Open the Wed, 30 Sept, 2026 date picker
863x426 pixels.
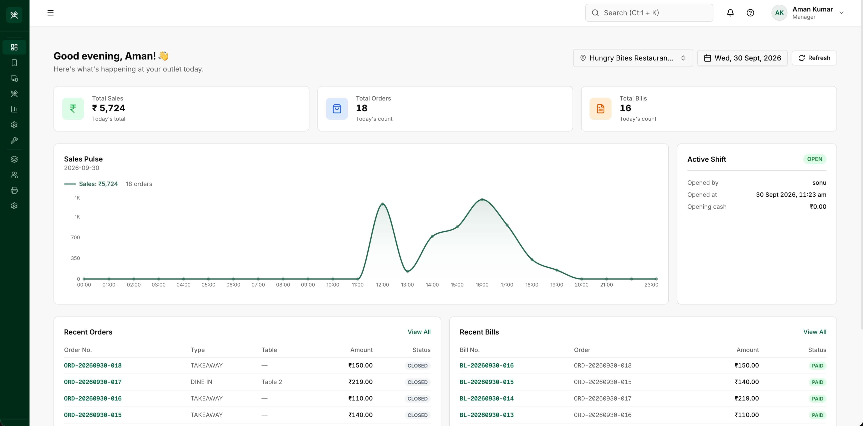742,58
